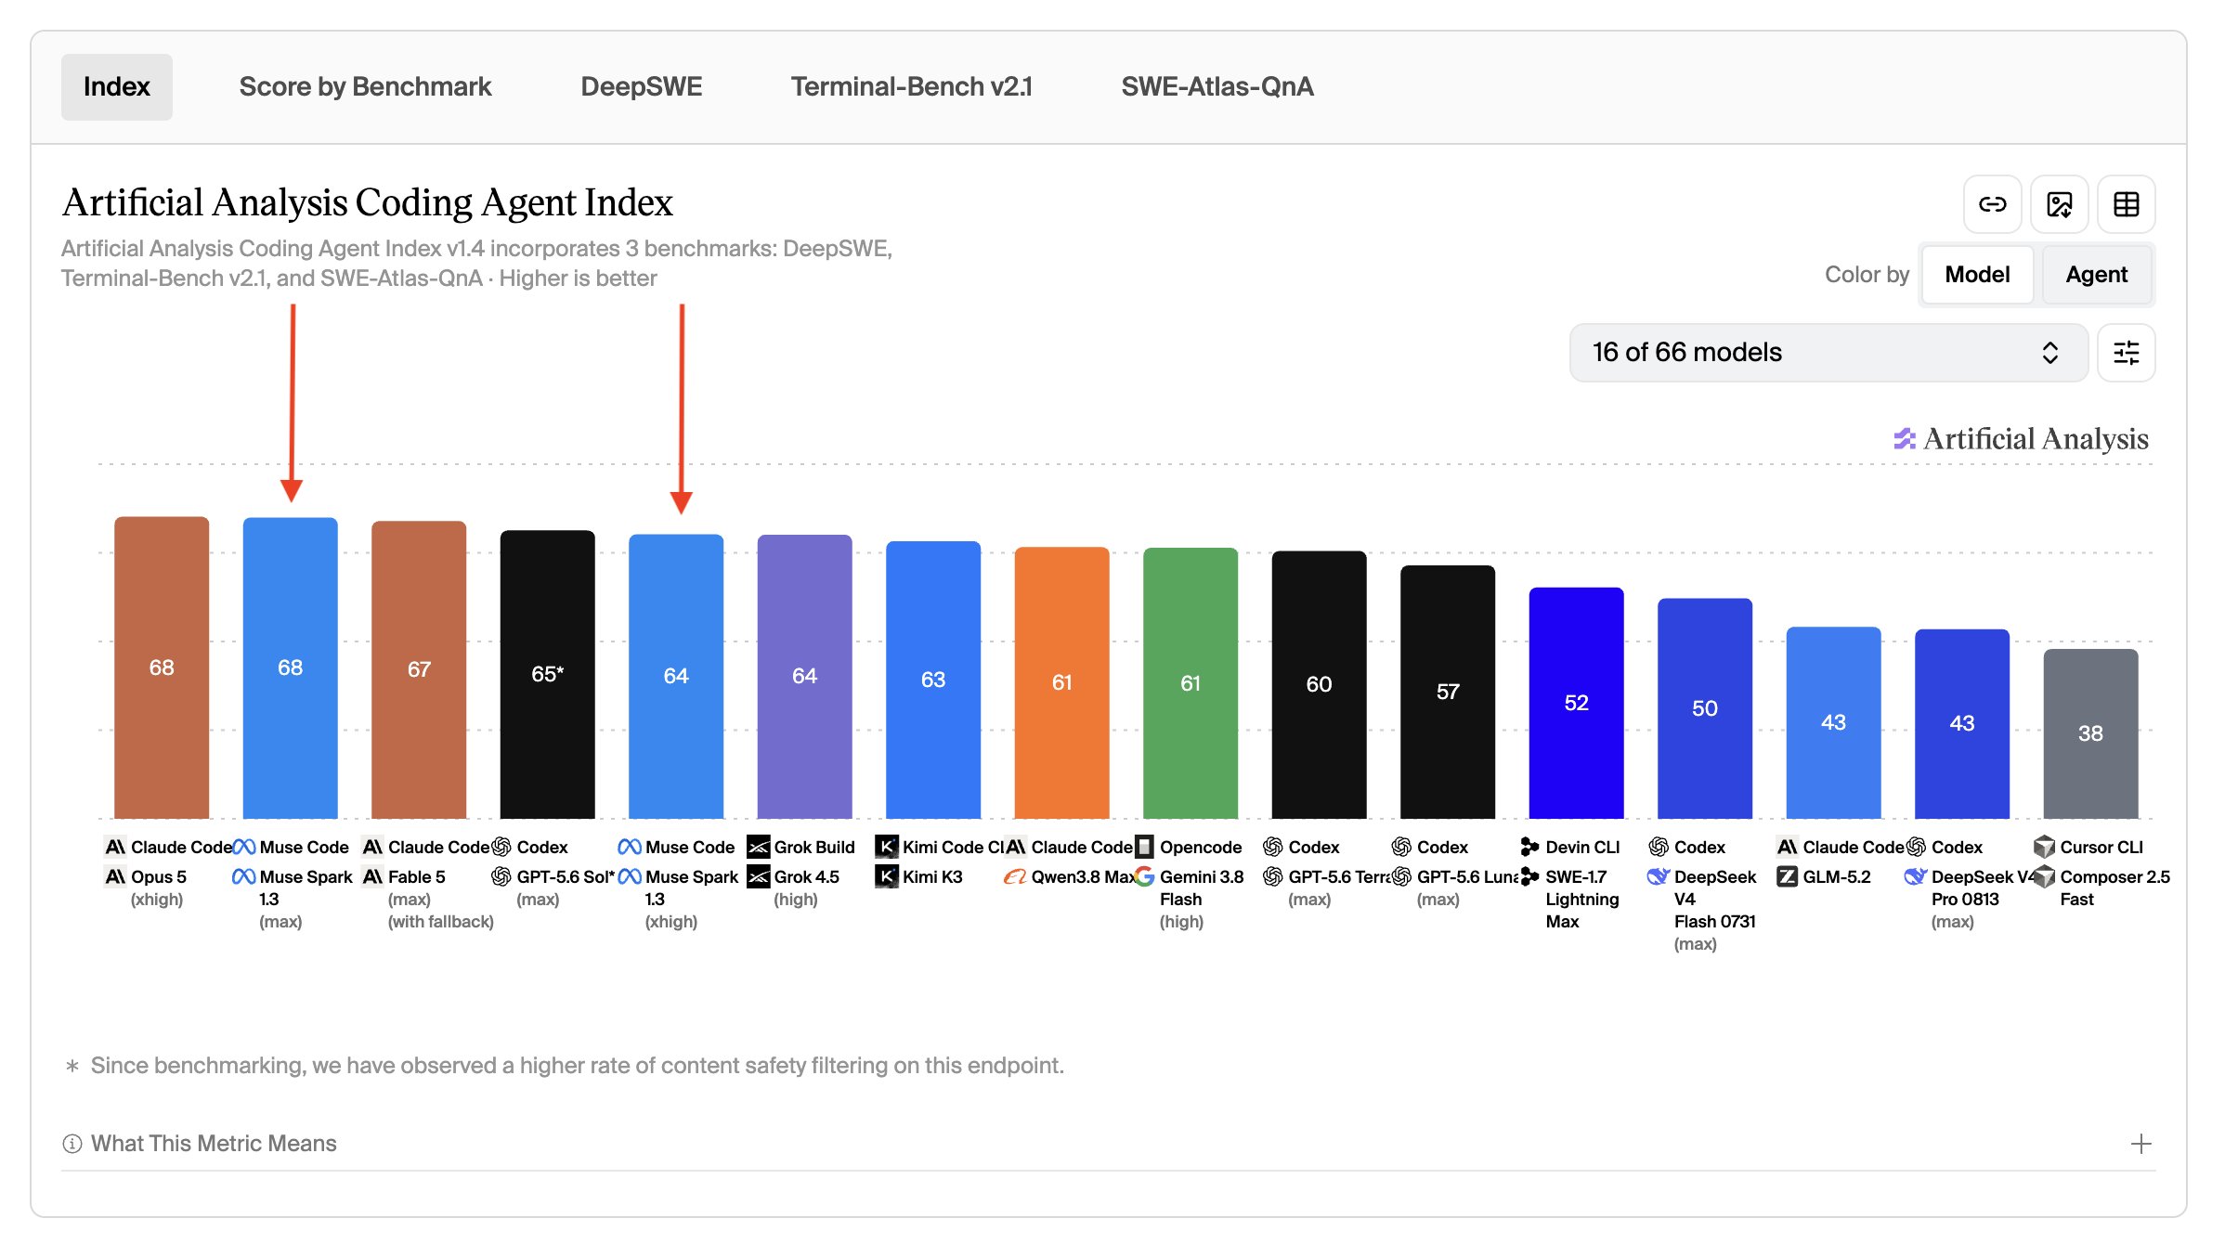2225x1244 pixels.
Task: Click the GLM-5.2 label text
Action: pyautogui.click(x=1837, y=876)
